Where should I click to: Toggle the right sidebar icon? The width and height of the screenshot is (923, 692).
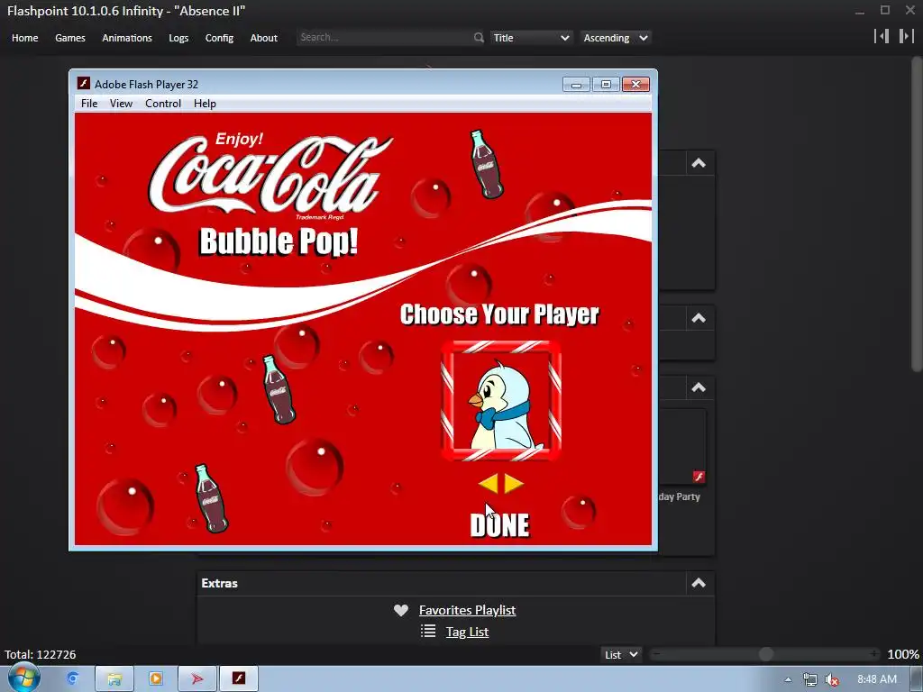[x=906, y=36]
